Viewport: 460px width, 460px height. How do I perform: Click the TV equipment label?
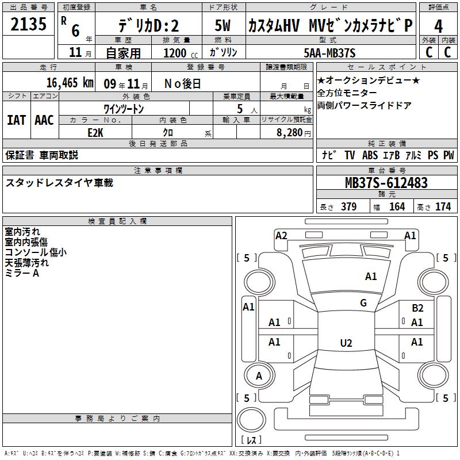coord(350,155)
